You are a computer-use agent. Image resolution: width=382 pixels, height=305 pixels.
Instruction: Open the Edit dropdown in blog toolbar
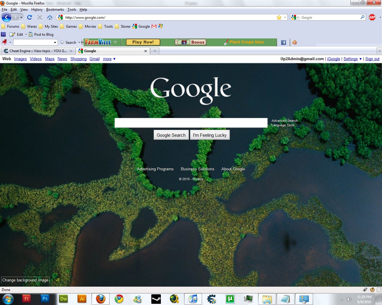point(26,34)
